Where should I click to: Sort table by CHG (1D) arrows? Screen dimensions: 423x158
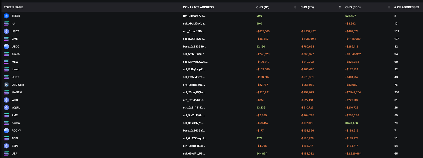(x=295, y=7)
